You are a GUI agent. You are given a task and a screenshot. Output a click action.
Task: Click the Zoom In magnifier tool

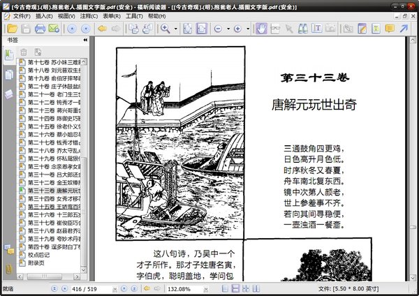point(165,29)
